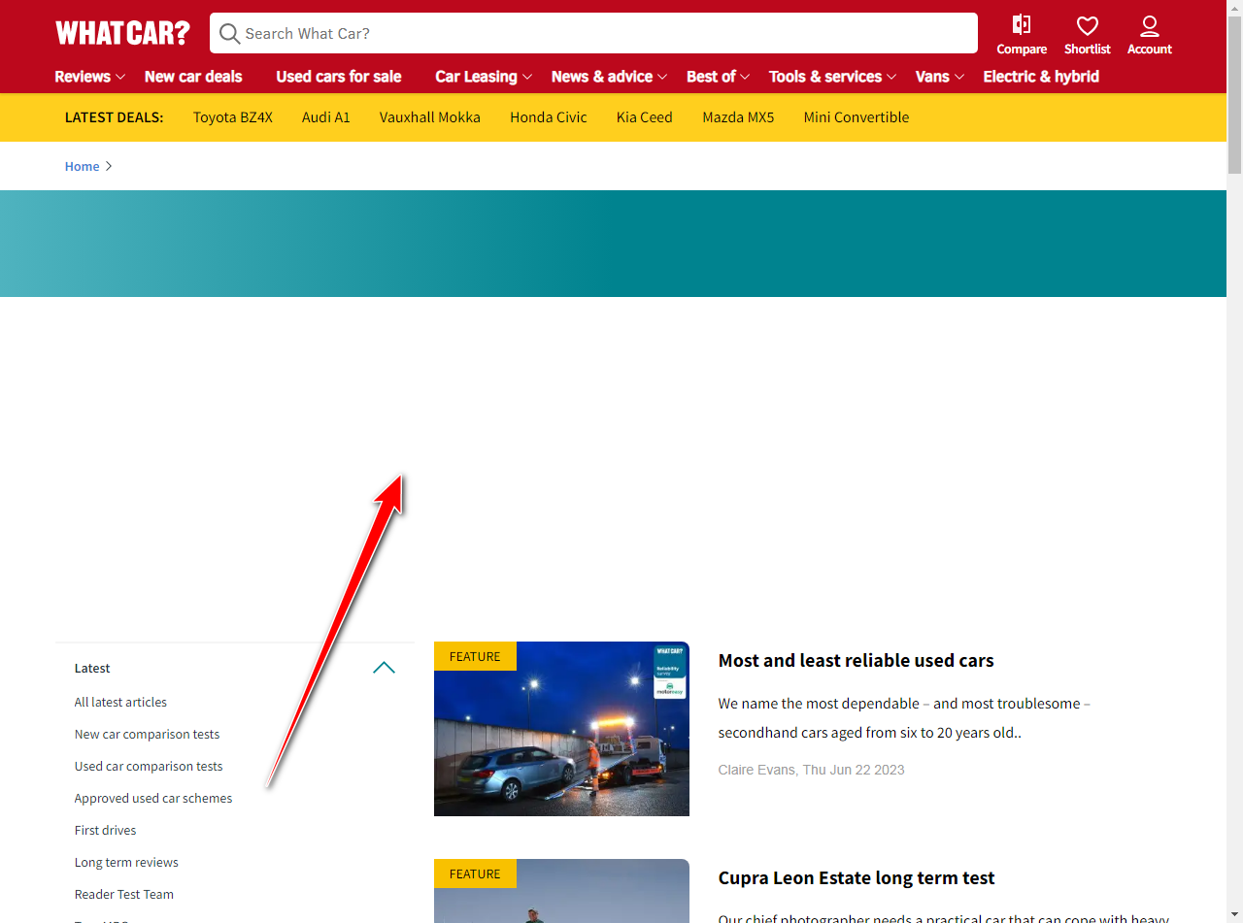This screenshot has width=1243, height=923.
Task: Expand the Best of menu
Action: pyautogui.click(x=712, y=77)
